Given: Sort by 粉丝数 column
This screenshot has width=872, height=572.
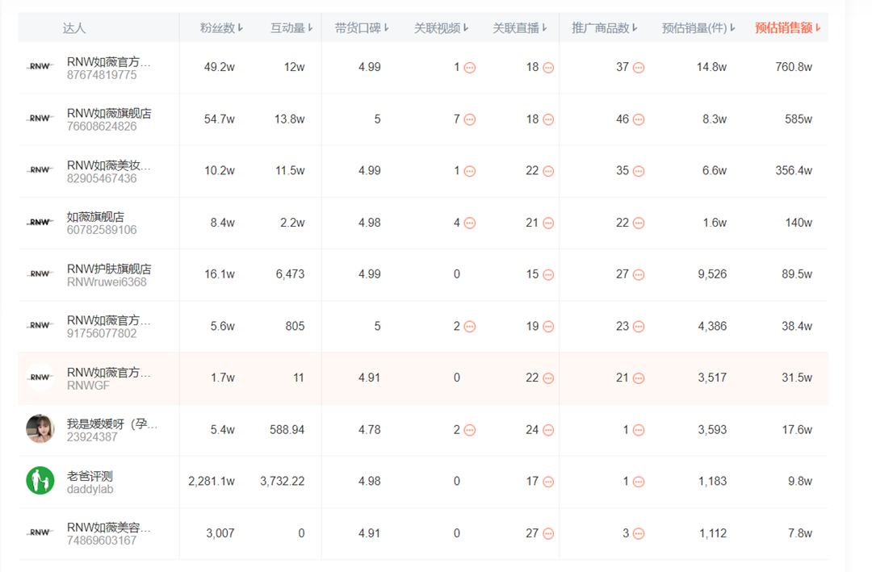Looking at the screenshot, I should click(222, 28).
